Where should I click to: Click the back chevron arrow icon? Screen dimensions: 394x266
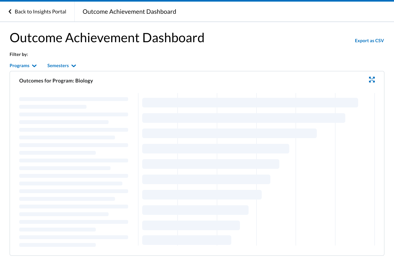click(10, 12)
